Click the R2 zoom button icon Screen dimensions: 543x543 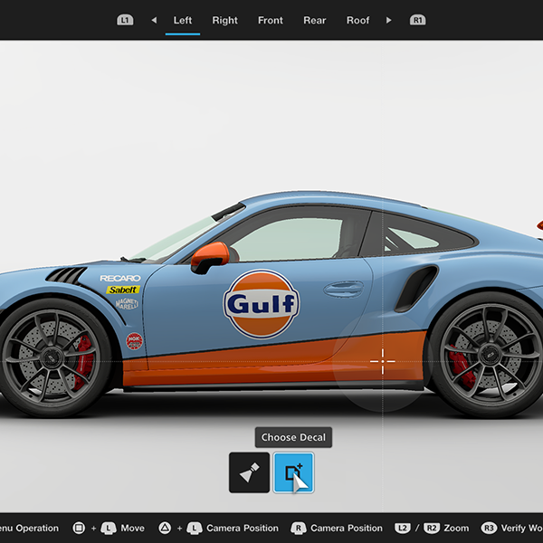pos(432,529)
